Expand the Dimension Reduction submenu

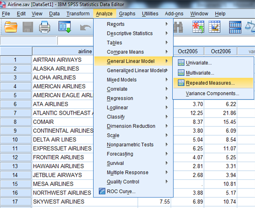point(134,126)
